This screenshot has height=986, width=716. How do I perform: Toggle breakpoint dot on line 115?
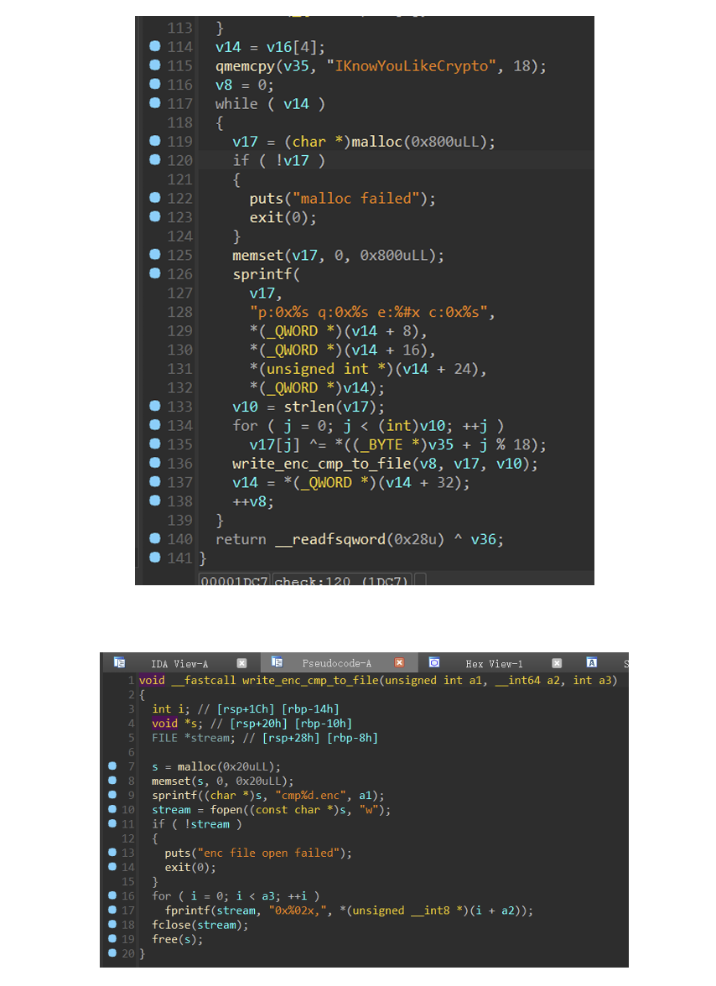point(154,65)
